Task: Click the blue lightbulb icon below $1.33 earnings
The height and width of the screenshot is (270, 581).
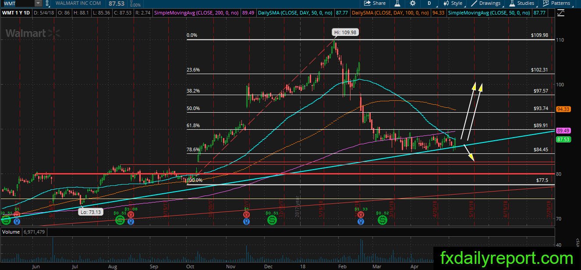Action: tap(361, 222)
